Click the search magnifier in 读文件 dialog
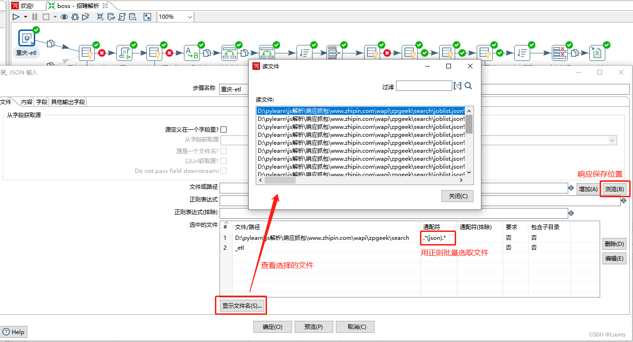 point(468,86)
